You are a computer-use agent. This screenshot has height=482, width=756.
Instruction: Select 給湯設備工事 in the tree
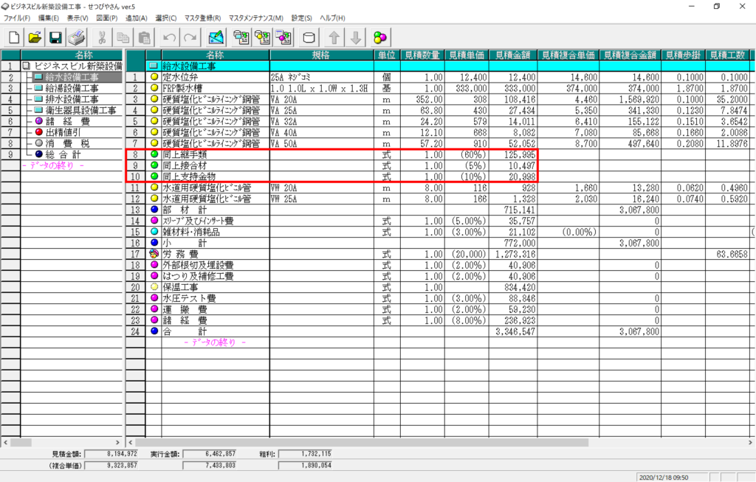point(72,88)
